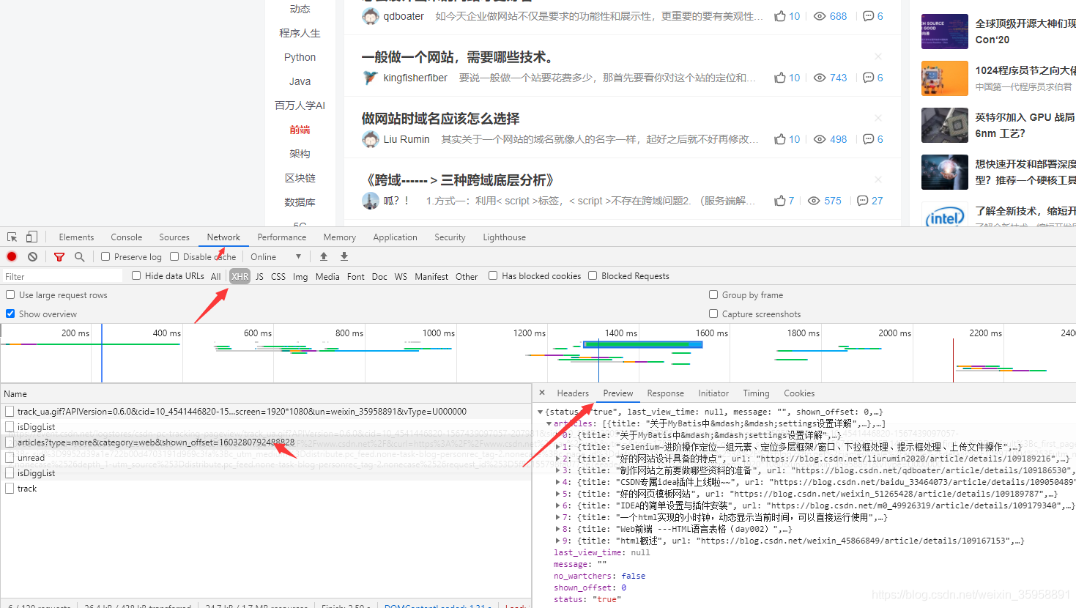Image resolution: width=1076 pixels, height=608 pixels.
Task: Toggle the device toolbar icon
Action: (31, 237)
